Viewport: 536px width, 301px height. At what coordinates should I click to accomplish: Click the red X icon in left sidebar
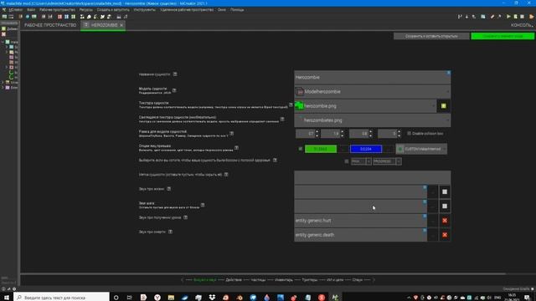click(3, 34)
